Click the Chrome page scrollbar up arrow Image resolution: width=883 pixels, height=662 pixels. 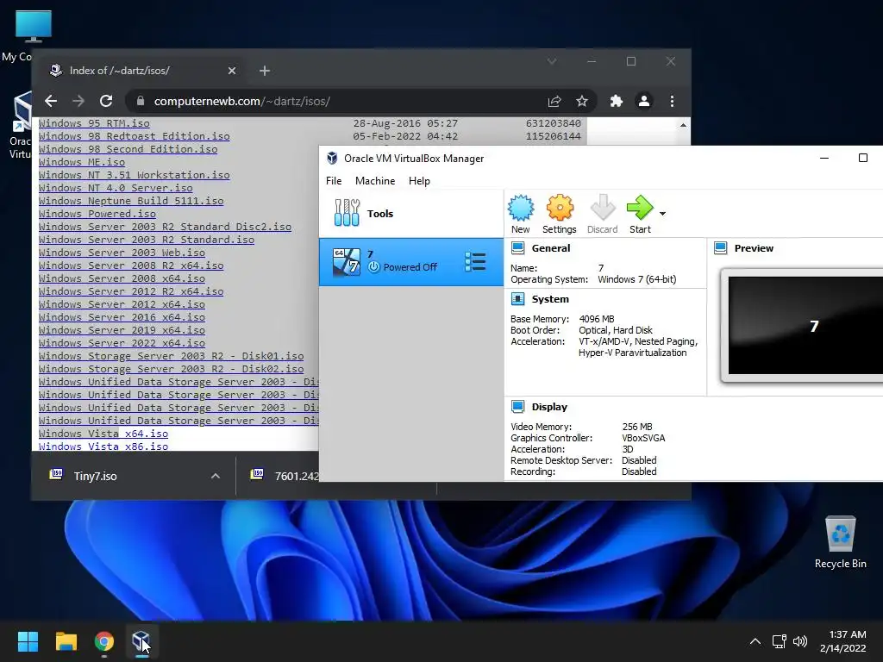(683, 125)
